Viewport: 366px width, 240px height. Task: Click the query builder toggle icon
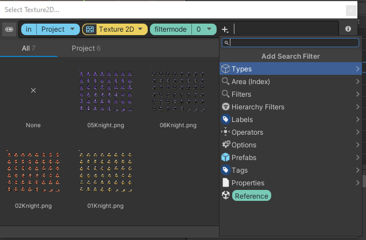(9, 29)
